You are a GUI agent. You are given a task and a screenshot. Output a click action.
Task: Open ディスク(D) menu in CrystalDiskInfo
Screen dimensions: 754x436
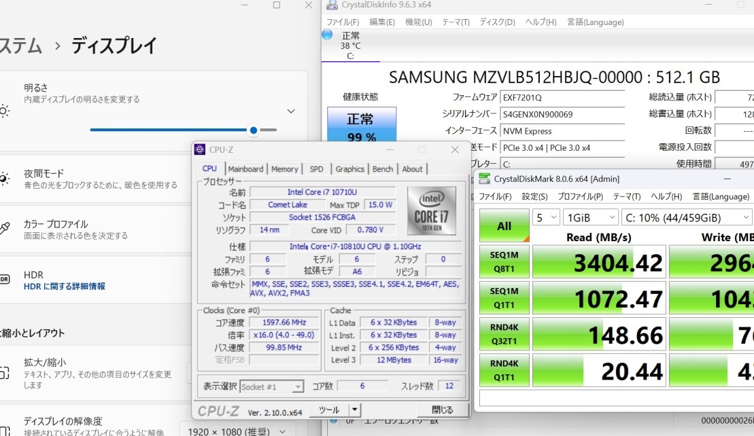point(497,22)
